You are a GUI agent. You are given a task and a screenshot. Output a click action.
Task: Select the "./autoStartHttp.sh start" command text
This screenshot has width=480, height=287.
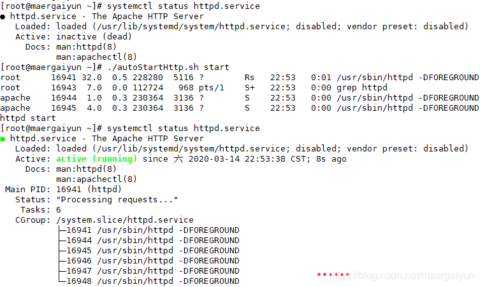click(168, 67)
